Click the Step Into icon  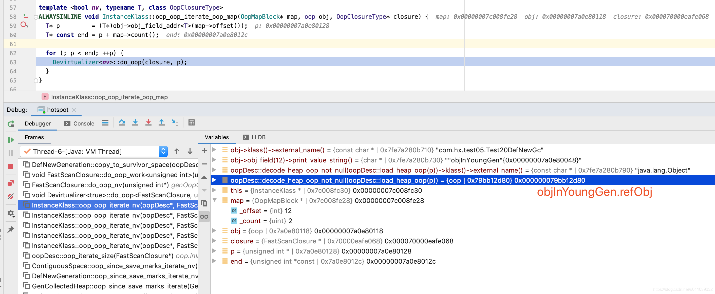pos(135,123)
